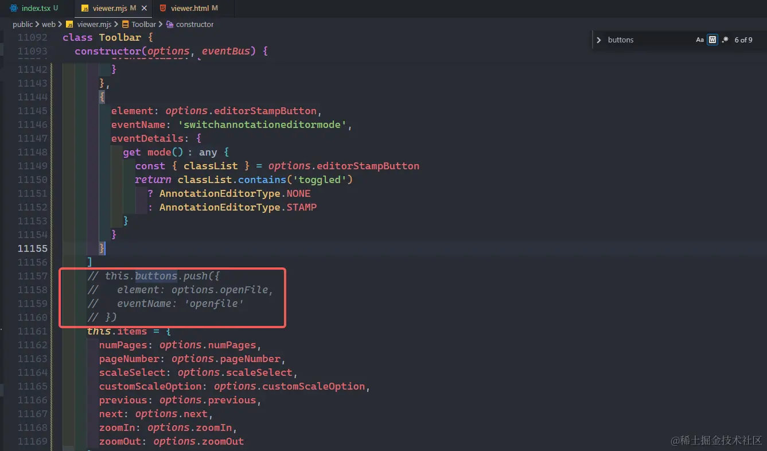This screenshot has width=767, height=451.
Task: Close the viewer.mjs tab
Action: pyautogui.click(x=144, y=9)
